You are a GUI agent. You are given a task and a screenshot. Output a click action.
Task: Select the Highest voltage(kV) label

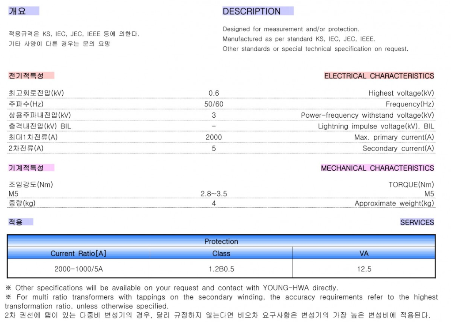[x=401, y=93]
